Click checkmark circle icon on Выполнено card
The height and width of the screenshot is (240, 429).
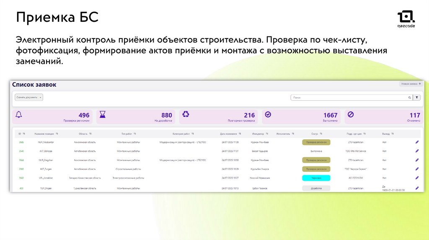point(268,115)
